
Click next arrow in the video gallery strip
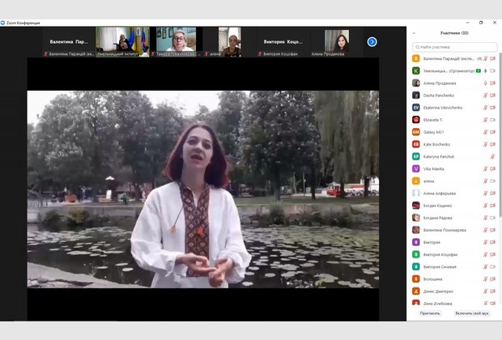click(x=372, y=42)
